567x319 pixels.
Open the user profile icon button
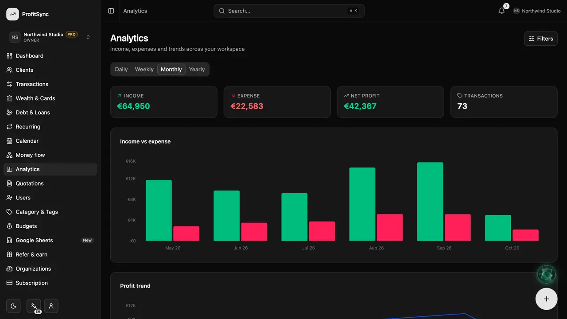click(x=51, y=306)
